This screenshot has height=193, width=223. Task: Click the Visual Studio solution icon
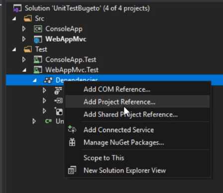tap(17, 8)
